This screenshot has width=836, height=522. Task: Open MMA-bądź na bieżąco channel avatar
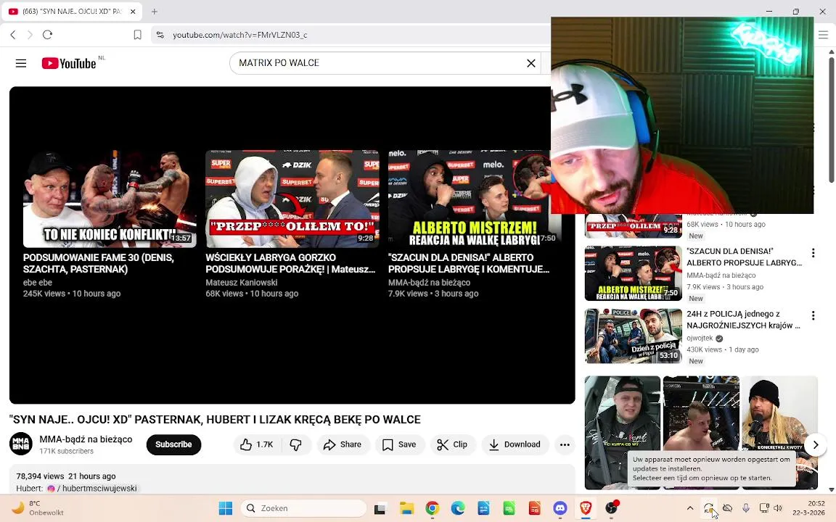[21, 444]
